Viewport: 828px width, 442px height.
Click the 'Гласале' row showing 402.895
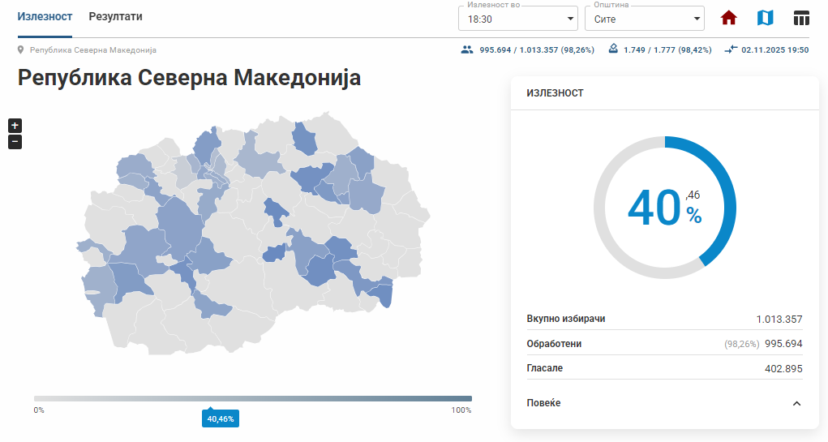click(664, 368)
